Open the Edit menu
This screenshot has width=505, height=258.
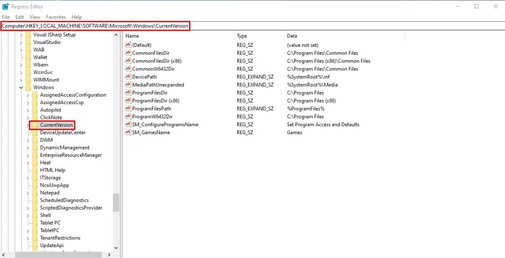coord(20,17)
